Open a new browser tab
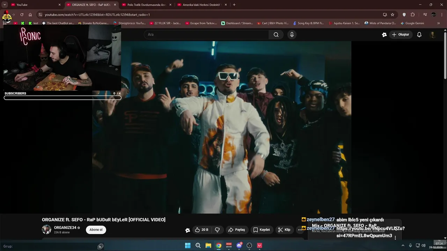 [x=234, y=5]
